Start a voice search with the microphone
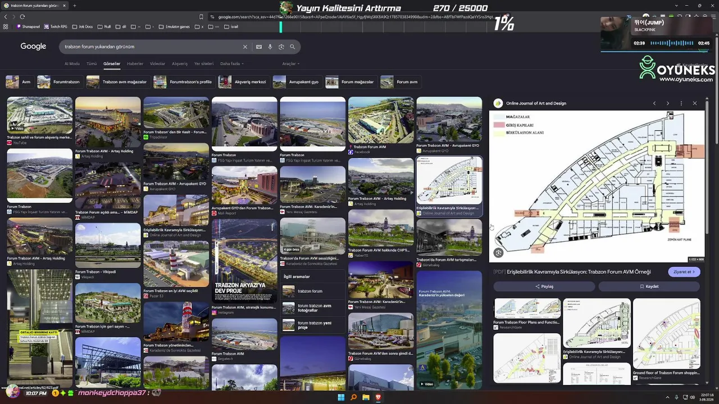This screenshot has width=719, height=404. tap(270, 47)
